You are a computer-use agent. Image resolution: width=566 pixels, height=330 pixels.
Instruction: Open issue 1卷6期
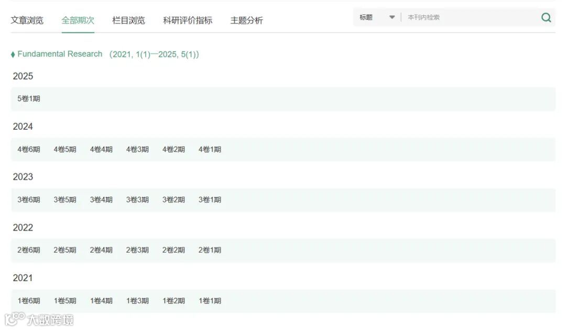tap(29, 301)
